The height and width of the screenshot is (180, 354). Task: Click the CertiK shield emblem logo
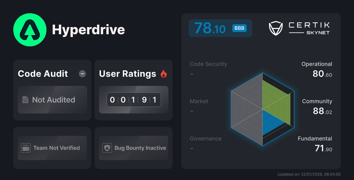[275, 28]
